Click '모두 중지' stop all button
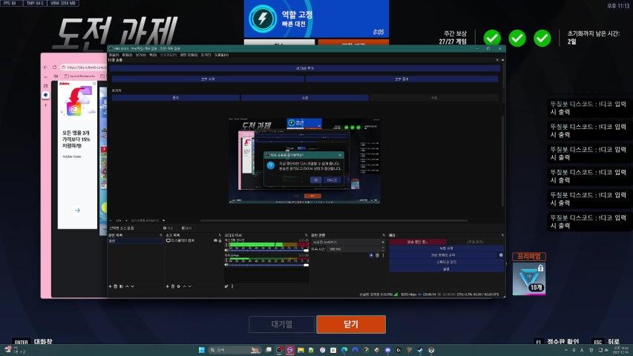This screenshot has height=356, width=633. (x=401, y=79)
